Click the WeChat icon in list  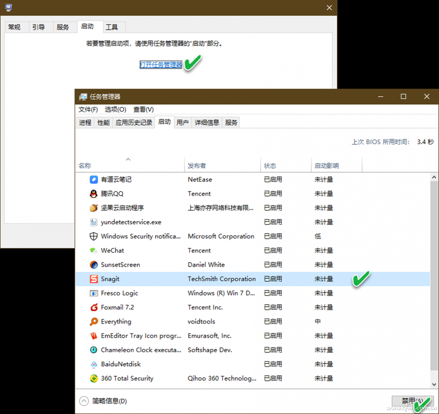click(x=94, y=250)
